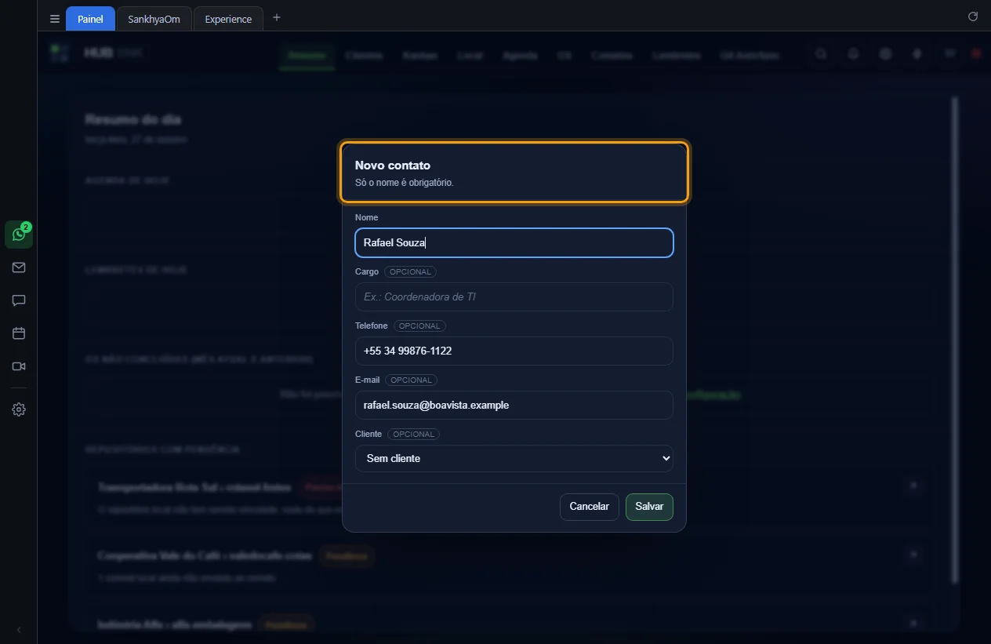Viewport: 991px width, 644px height.
Task: Click the Cliente field label
Action: tap(368, 434)
